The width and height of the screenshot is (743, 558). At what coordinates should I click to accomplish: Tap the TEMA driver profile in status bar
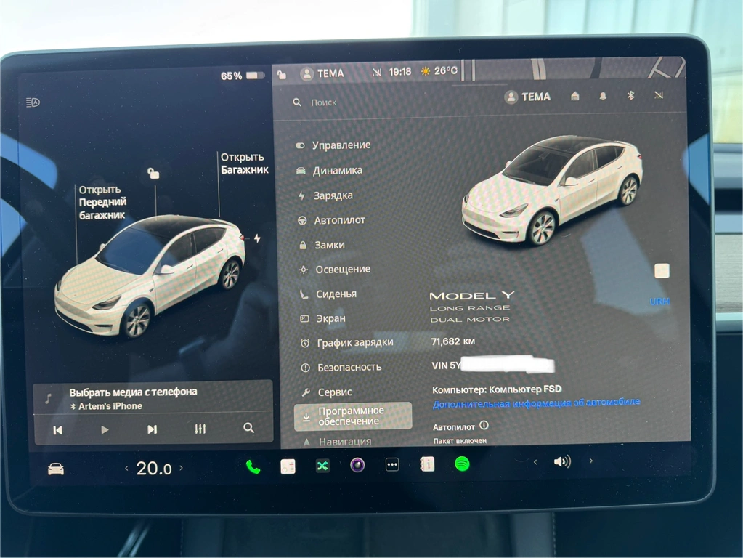(322, 73)
